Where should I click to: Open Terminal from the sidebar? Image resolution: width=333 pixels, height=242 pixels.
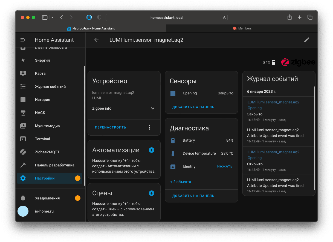(42, 139)
